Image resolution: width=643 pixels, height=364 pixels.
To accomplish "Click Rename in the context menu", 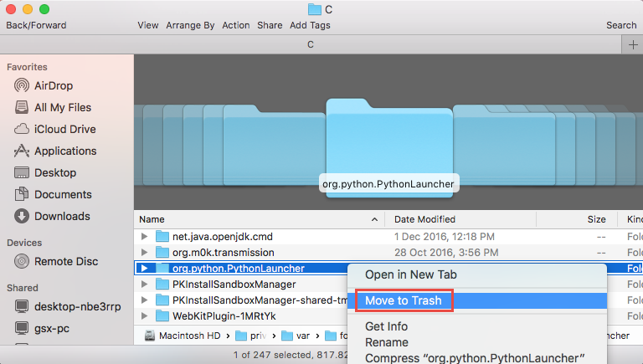I will (386, 342).
